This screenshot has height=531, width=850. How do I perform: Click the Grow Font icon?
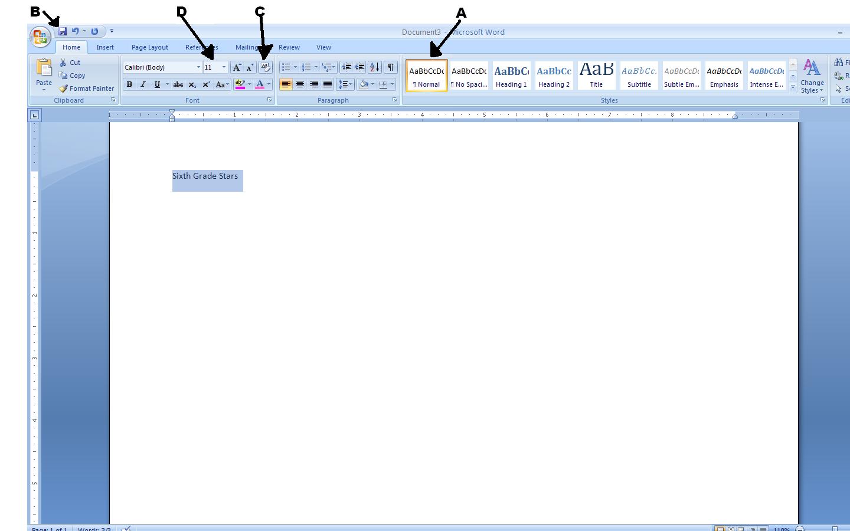click(x=237, y=67)
